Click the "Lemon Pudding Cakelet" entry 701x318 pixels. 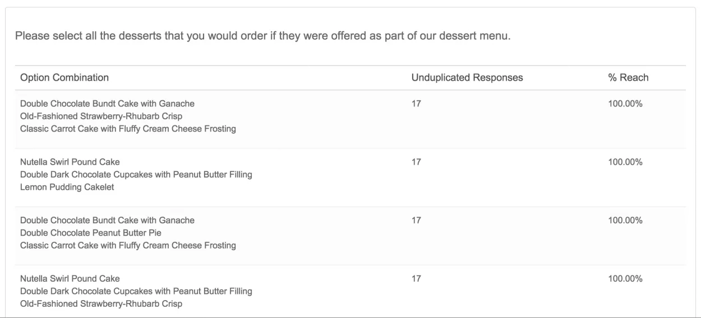pos(67,188)
